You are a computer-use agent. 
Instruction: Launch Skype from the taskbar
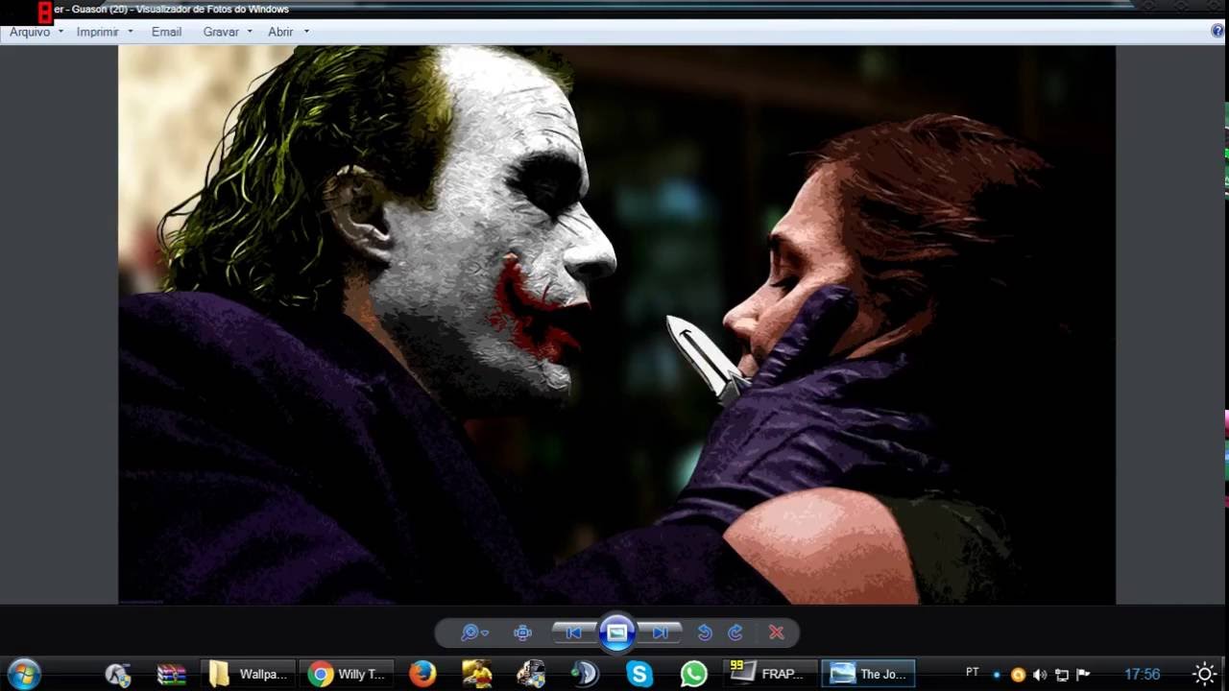(639, 674)
